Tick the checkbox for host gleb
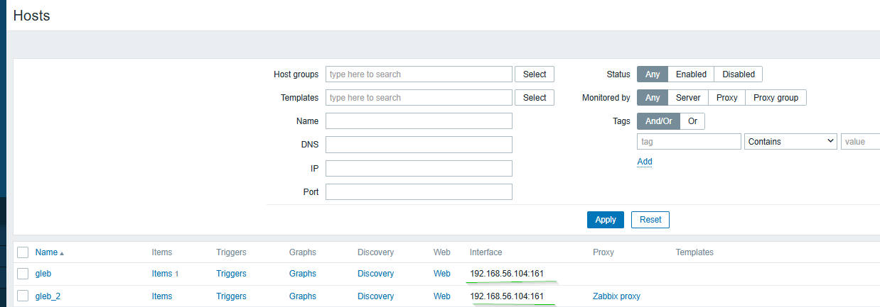The height and width of the screenshot is (307, 880). 23,274
